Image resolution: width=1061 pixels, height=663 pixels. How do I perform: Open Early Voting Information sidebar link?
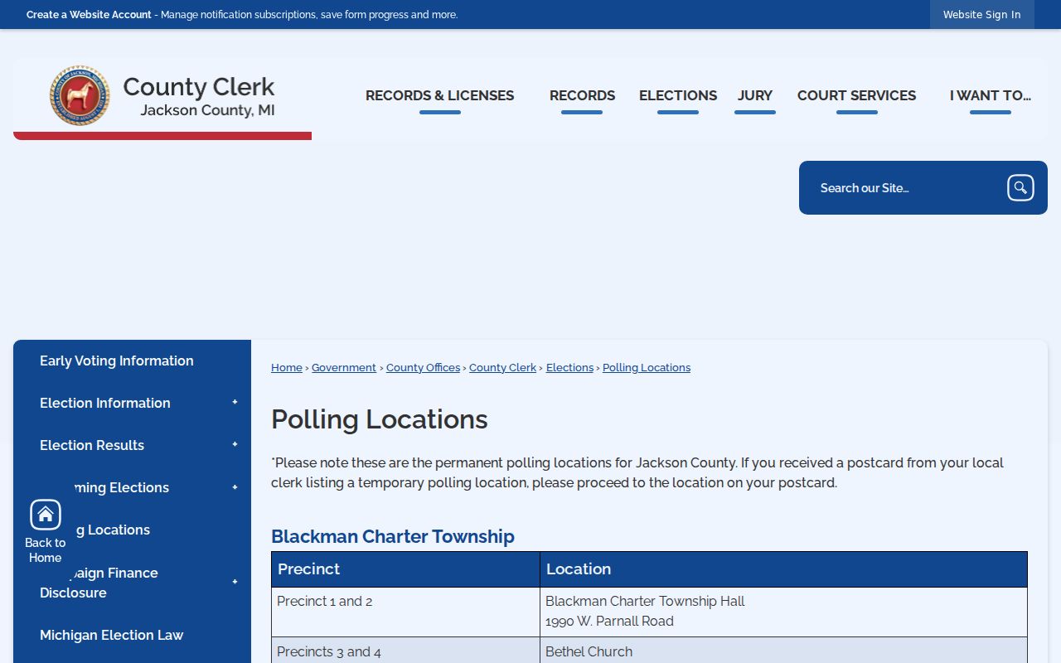(x=117, y=361)
